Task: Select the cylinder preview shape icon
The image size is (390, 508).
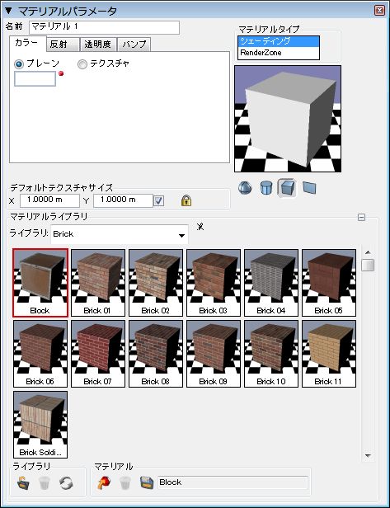Action: point(266,187)
